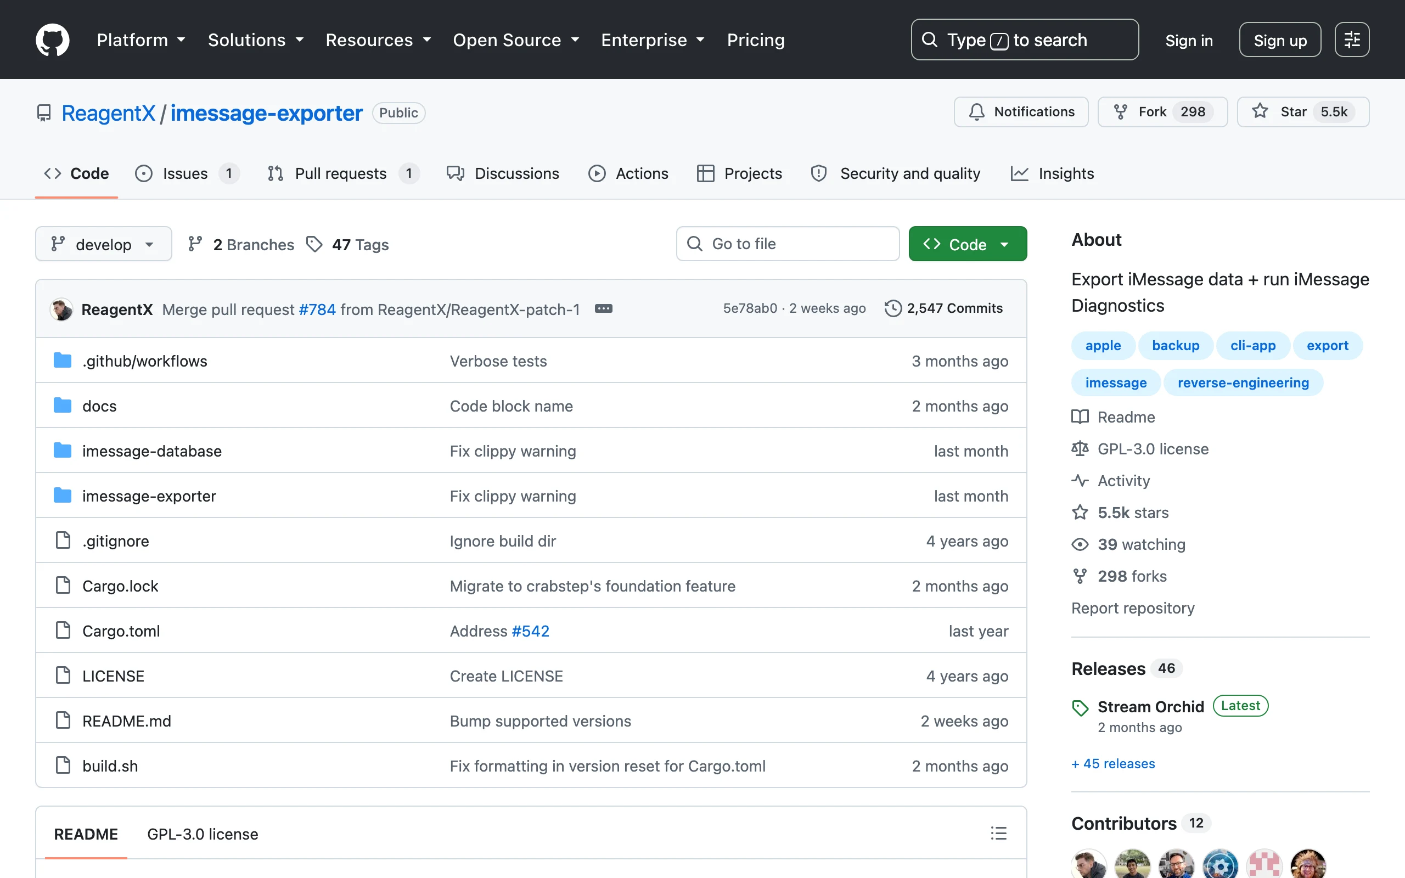Click the bell icon in Notifications button
Image resolution: width=1405 pixels, height=878 pixels.
(976, 111)
